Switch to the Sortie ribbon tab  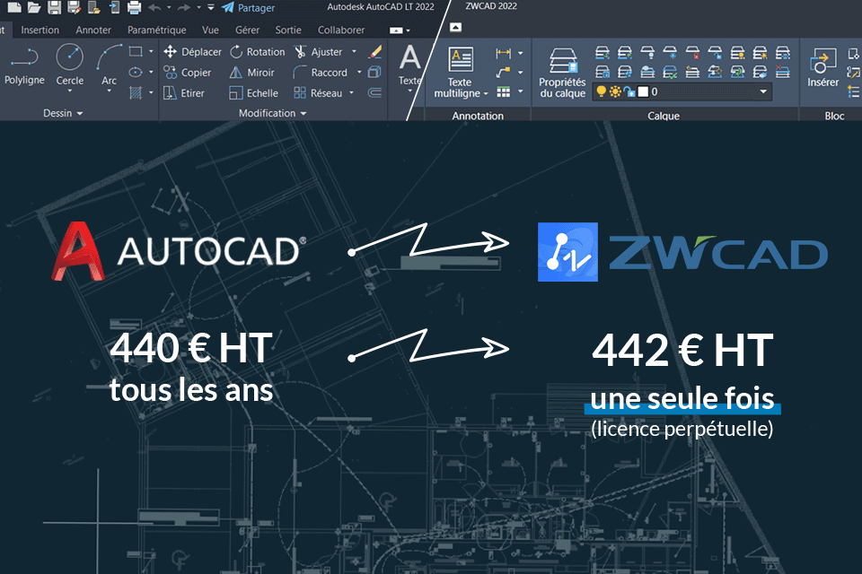point(288,30)
